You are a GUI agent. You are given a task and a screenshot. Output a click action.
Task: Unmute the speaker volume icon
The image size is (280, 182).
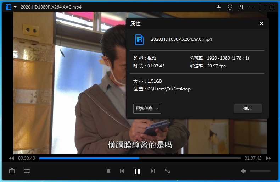click(x=243, y=171)
